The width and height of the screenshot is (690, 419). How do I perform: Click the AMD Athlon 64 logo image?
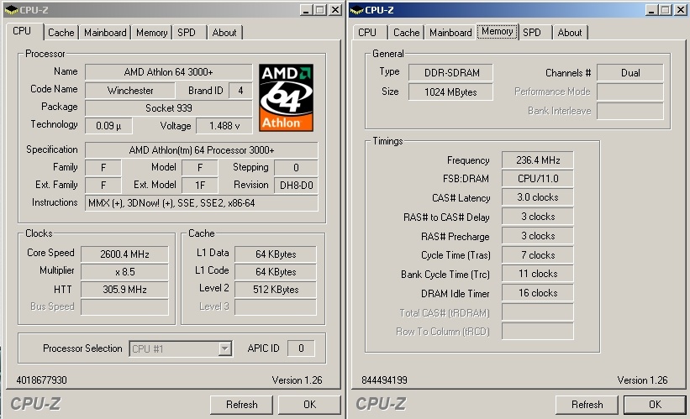(x=286, y=98)
